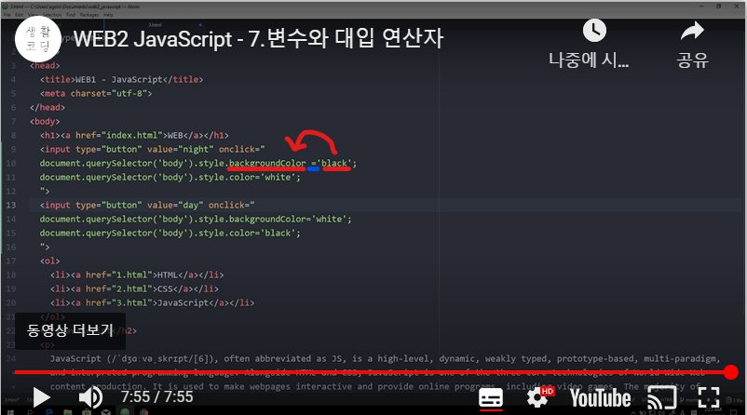Click the 1.html HTML list item line
Image resolution: width=747 pixels, height=415 pixels.
click(137, 275)
